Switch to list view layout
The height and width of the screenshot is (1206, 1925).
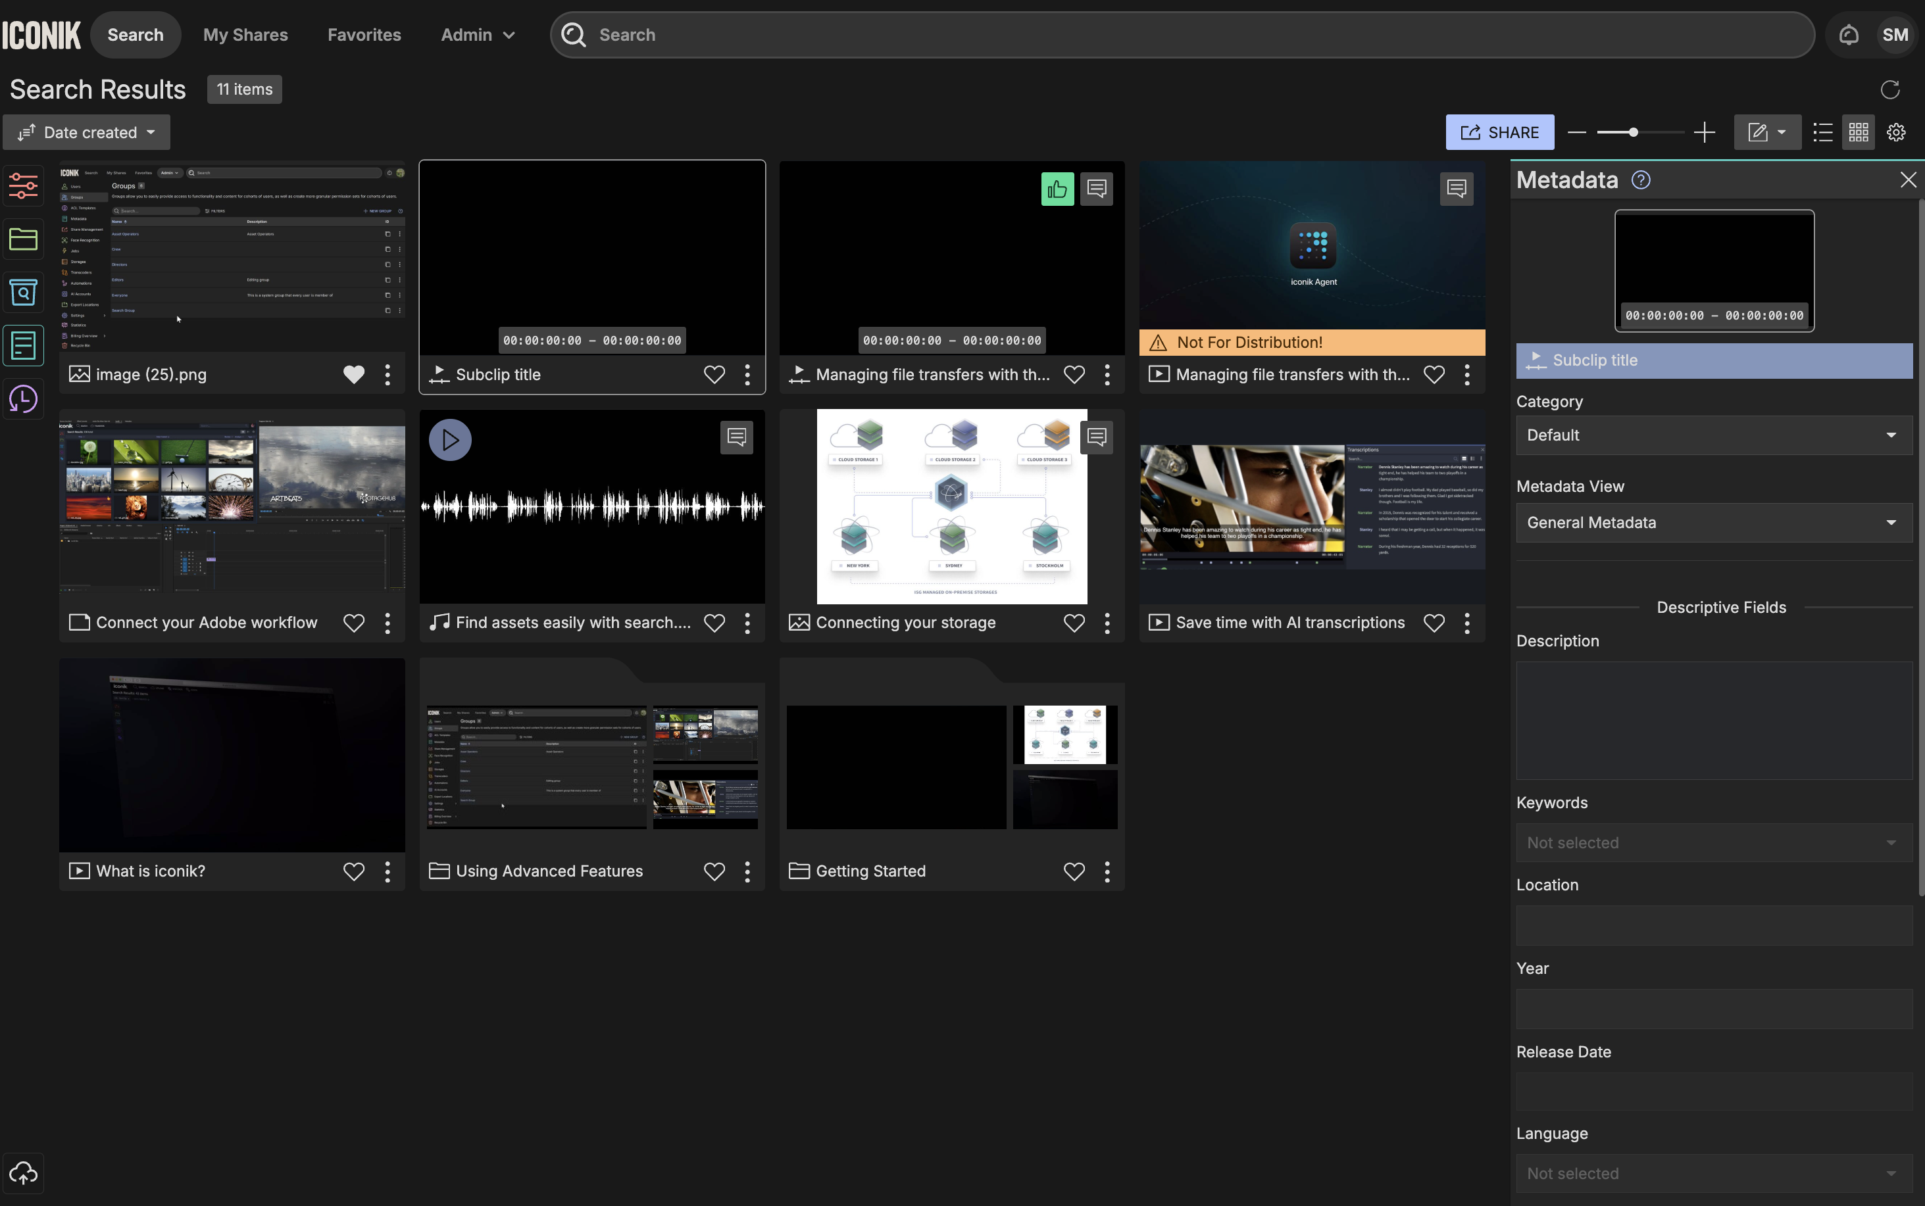click(1822, 132)
